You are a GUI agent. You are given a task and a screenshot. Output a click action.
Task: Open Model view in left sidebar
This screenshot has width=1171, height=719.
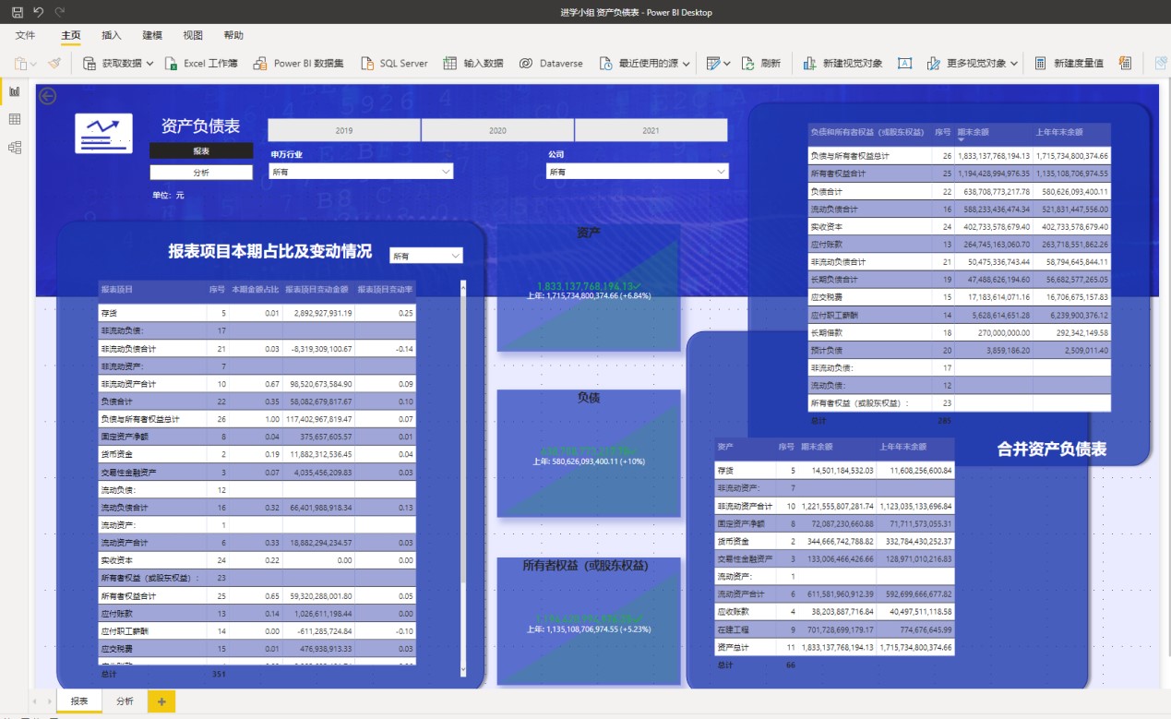click(15, 147)
